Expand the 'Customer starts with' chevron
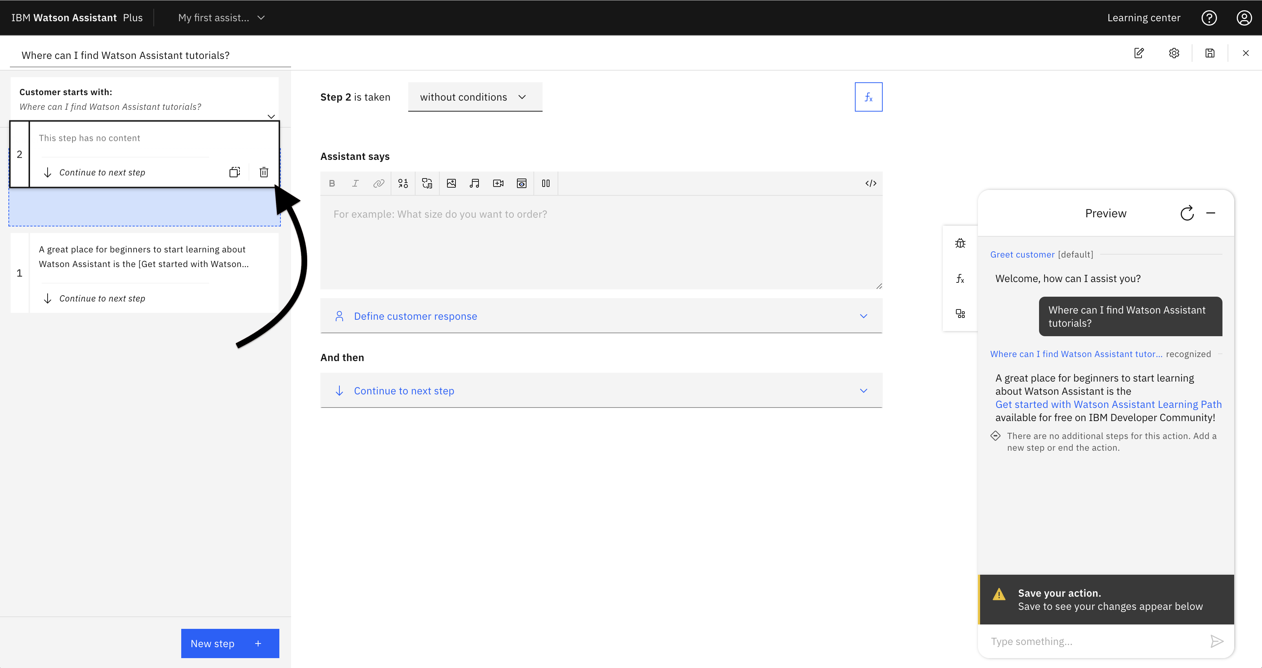 tap(271, 116)
